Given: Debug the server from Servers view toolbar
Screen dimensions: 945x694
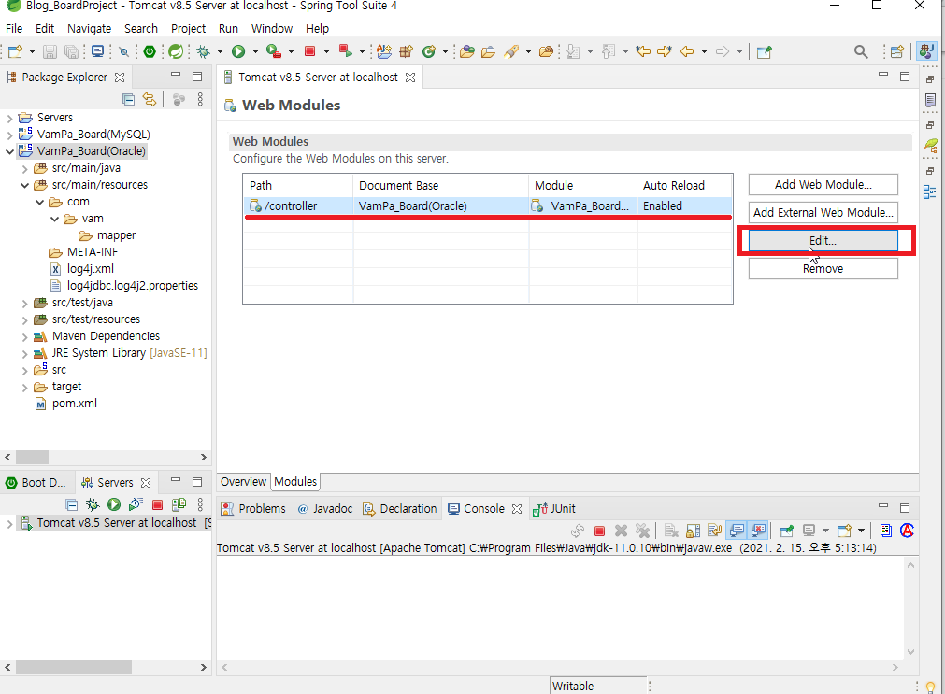Looking at the screenshot, I should pyautogui.click(x=93, y=504).
